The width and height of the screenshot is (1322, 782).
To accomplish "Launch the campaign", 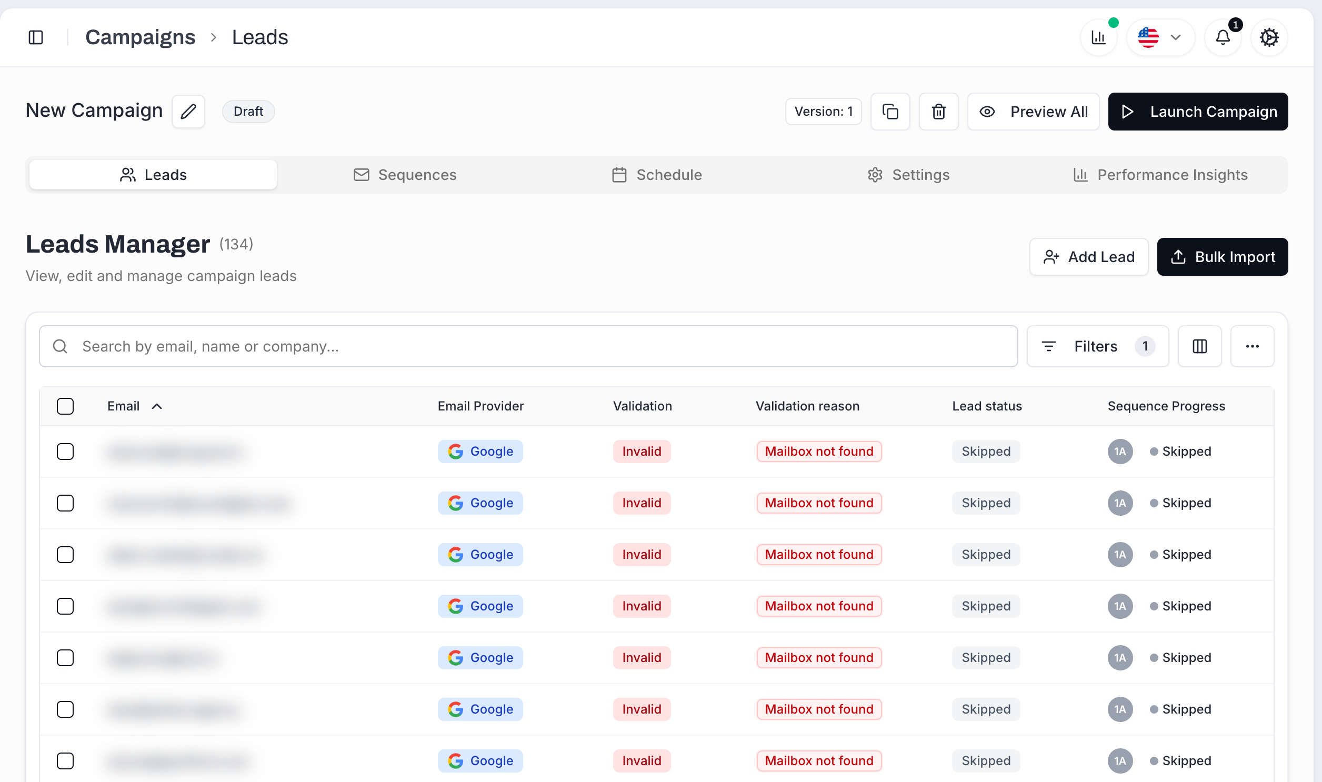I will 1198,111.
